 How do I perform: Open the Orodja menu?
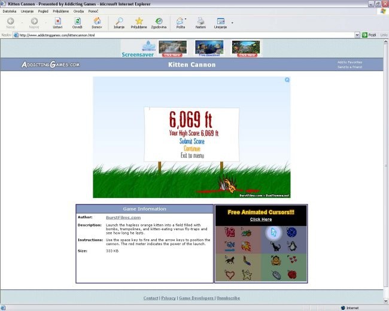tap(78, 11)
